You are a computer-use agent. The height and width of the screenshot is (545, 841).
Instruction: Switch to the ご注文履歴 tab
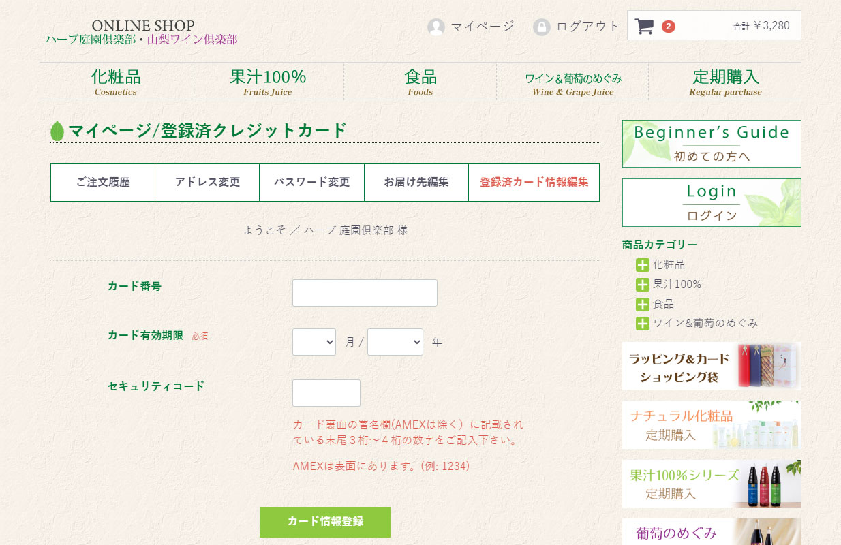pyautogui.click(x=103, y=183)
